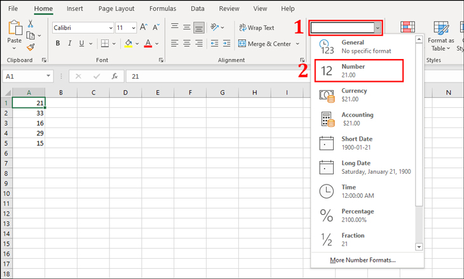
Task: Click the Insert Function fx icon
Action: (x=114, y=77)
